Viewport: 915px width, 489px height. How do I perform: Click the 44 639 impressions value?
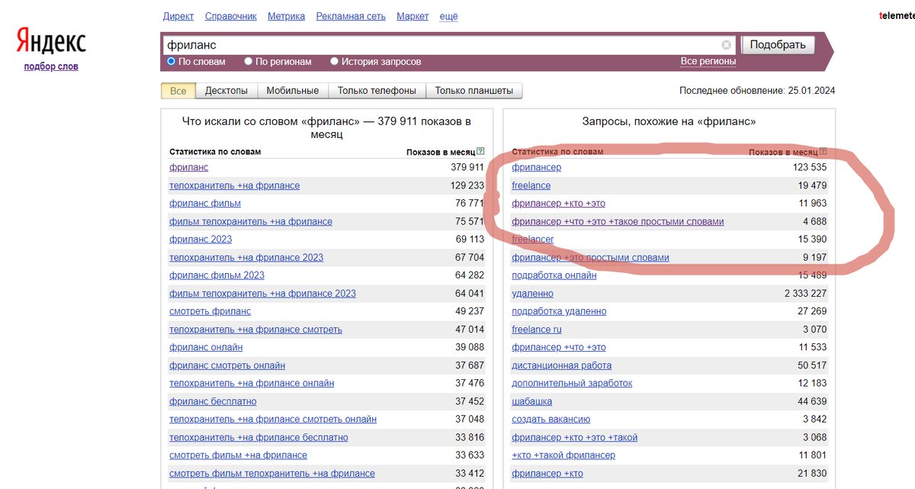[813, 401]
